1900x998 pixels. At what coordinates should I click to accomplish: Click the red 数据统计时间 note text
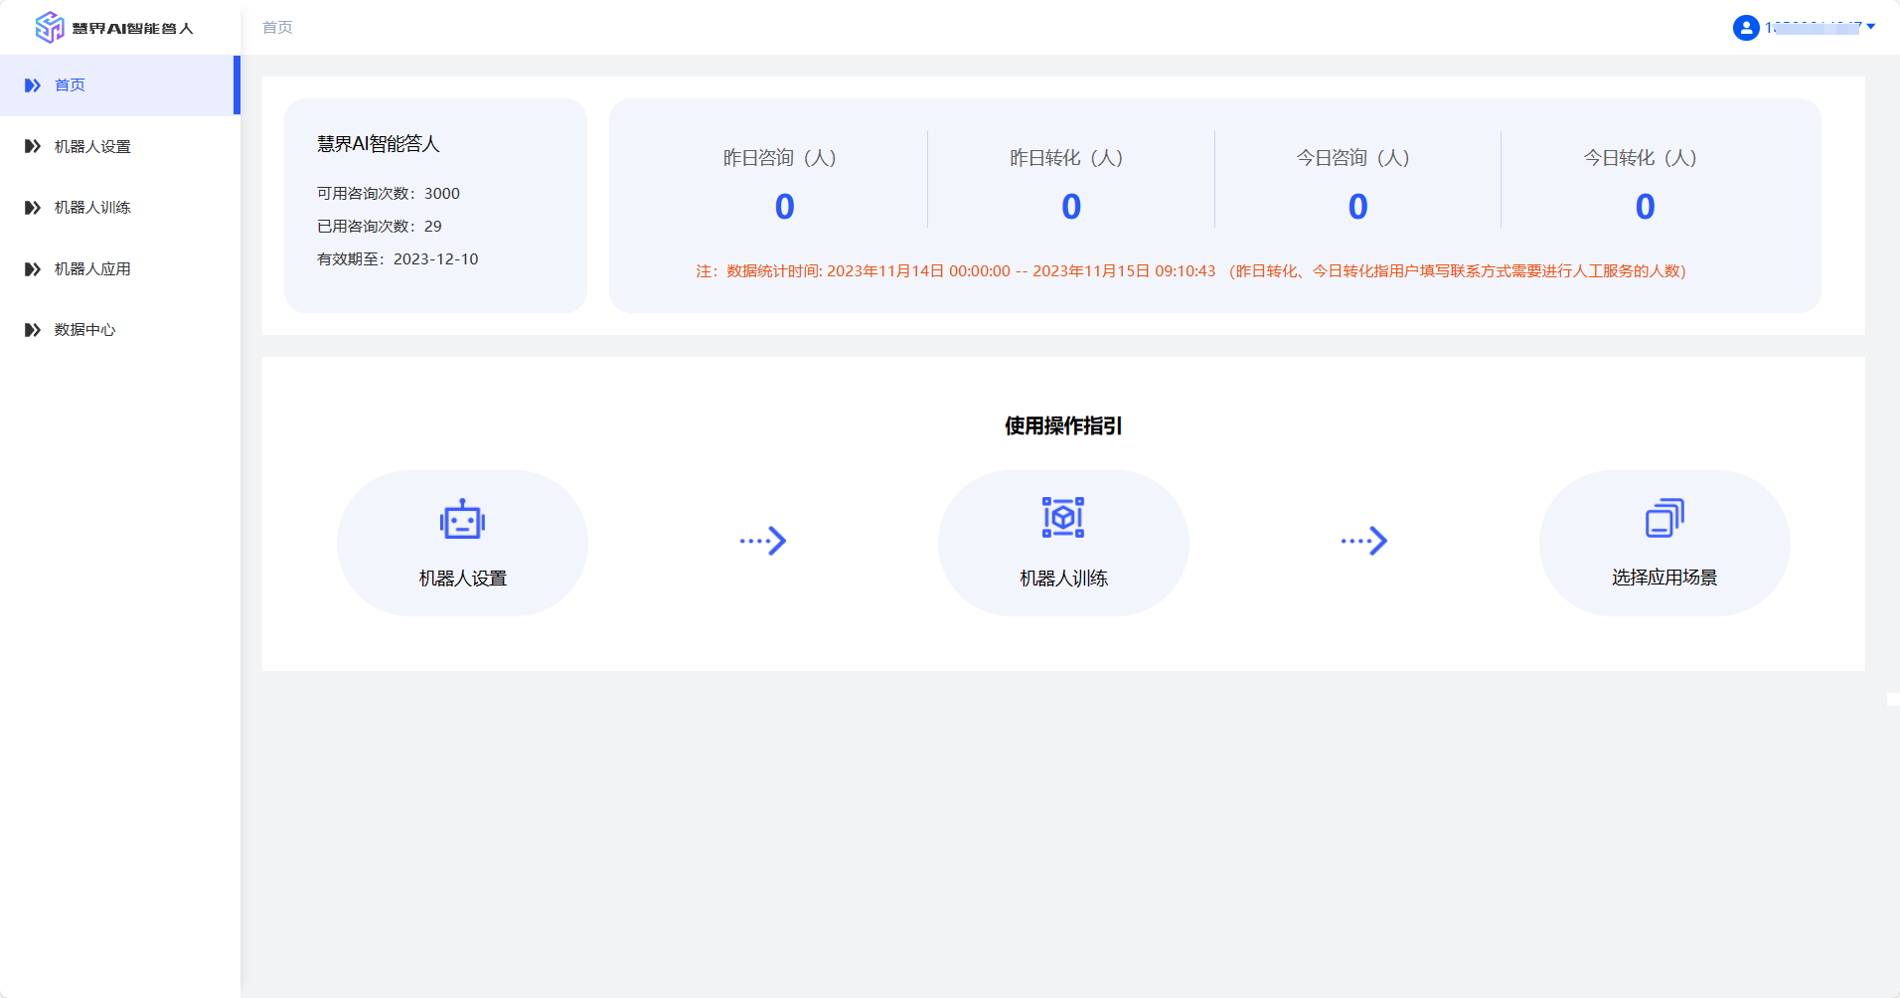click(1190, 271)
